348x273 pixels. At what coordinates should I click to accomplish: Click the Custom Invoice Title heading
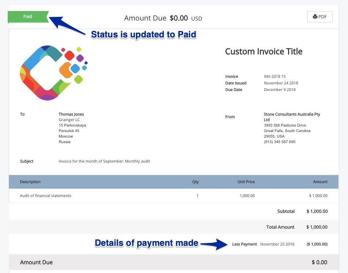point(264,51)
